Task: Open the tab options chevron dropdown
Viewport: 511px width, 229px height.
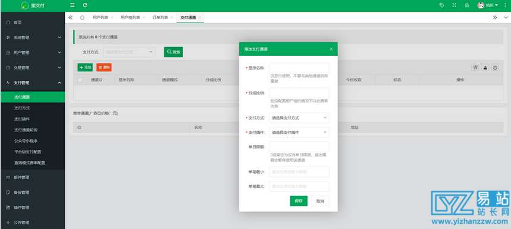Action: [506, 18]
